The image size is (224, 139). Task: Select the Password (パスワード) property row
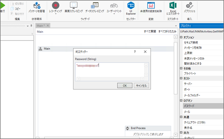coord(203,106)
